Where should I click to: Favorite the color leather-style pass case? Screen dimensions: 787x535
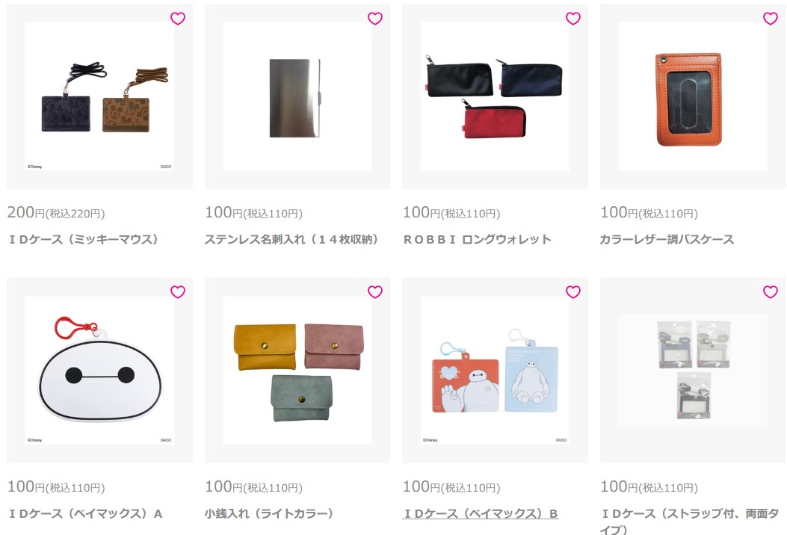tap(770, 19)
